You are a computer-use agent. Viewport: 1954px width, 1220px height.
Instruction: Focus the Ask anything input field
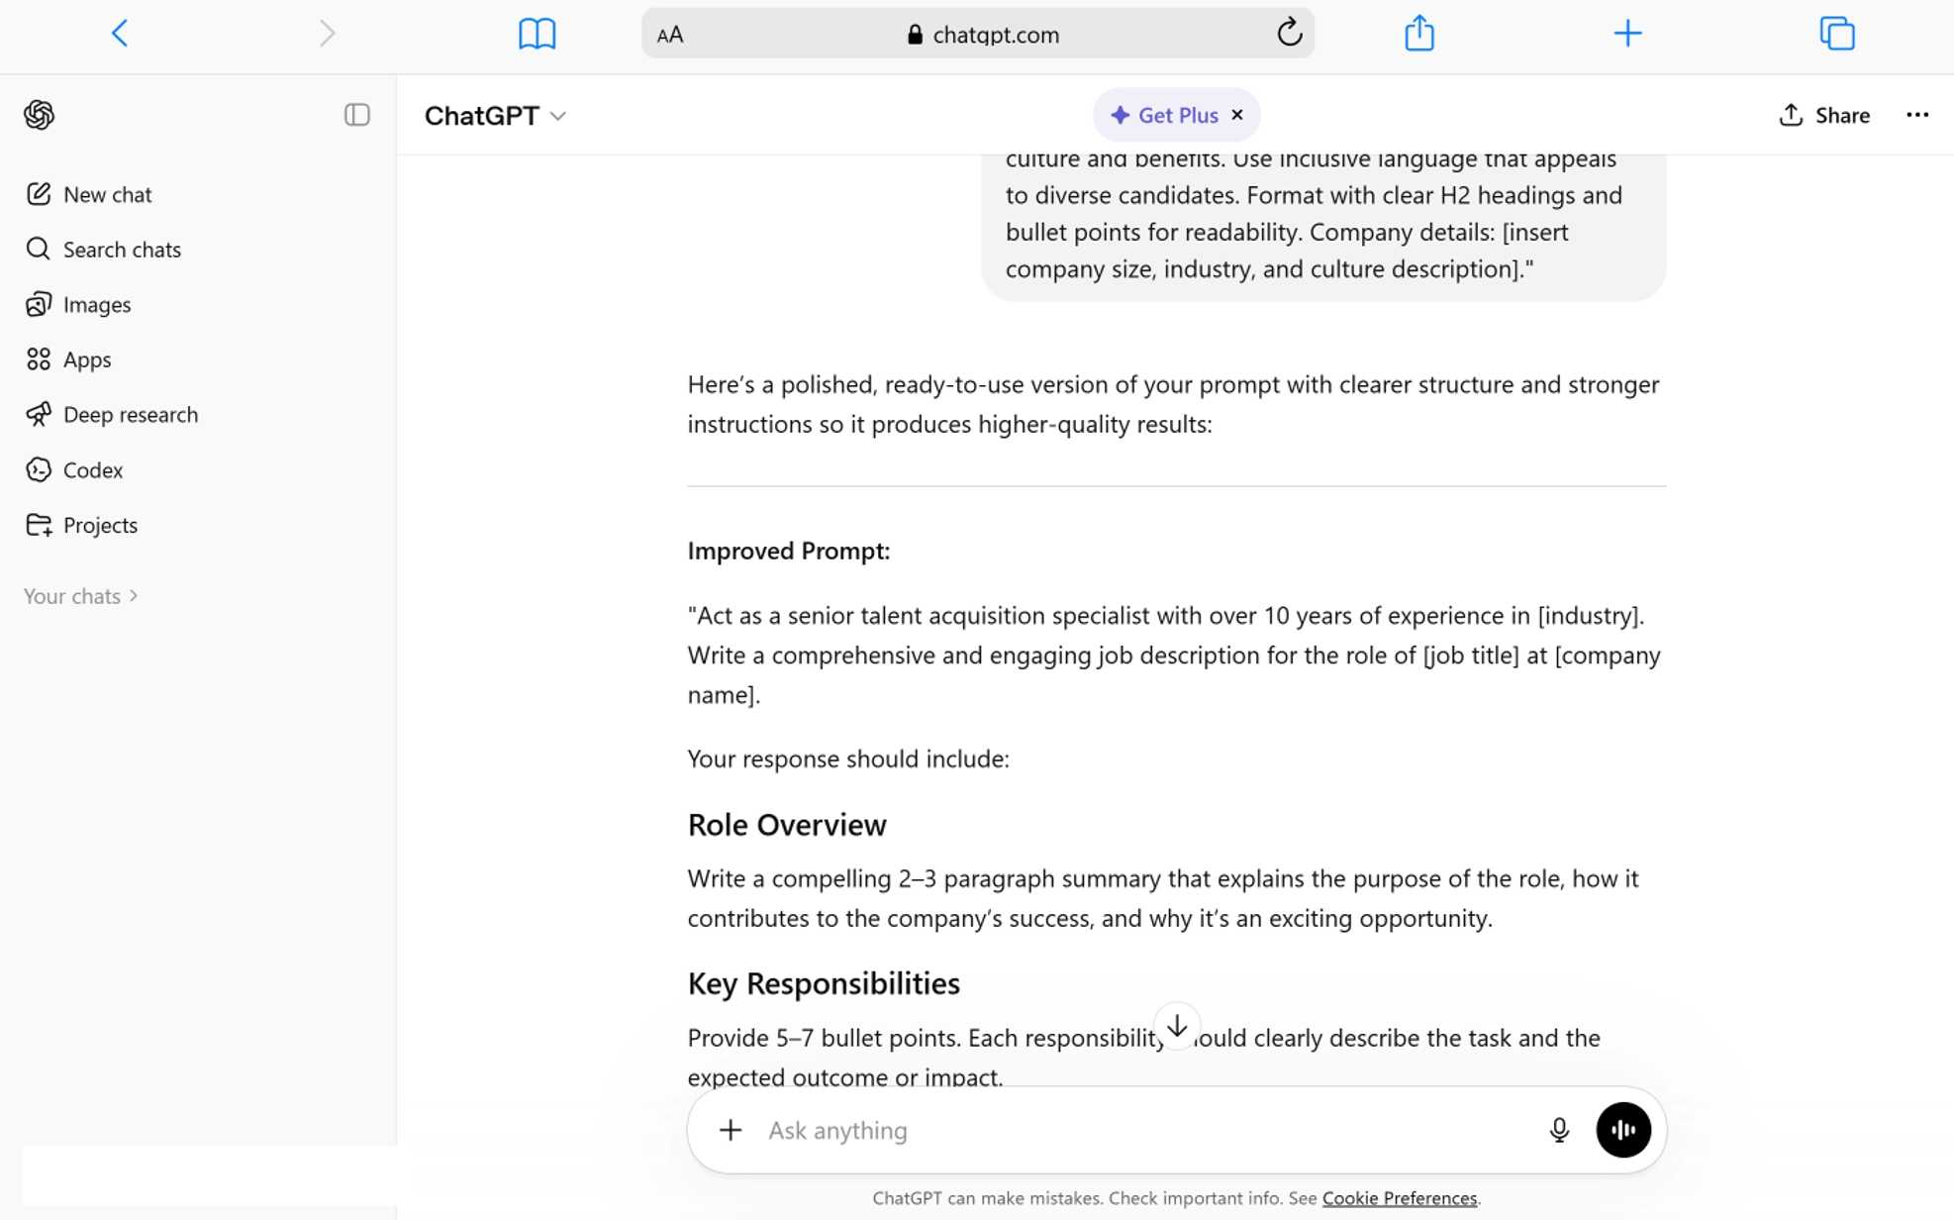[x=1148, y=1130]
